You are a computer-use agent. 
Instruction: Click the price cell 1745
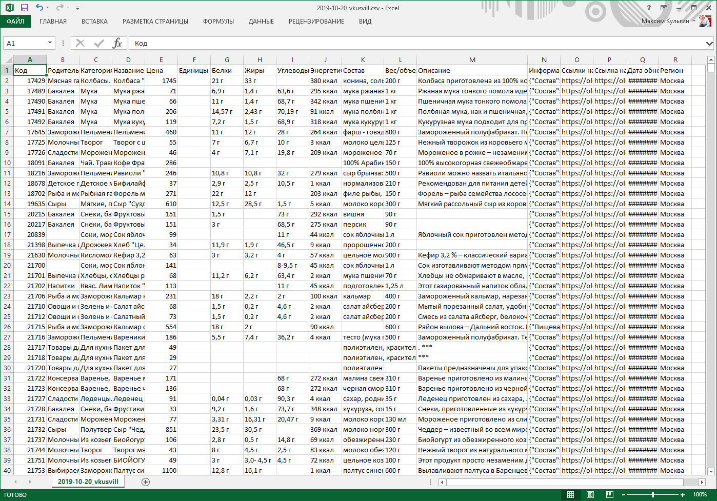pyautogui.click(x=161, y=81)
